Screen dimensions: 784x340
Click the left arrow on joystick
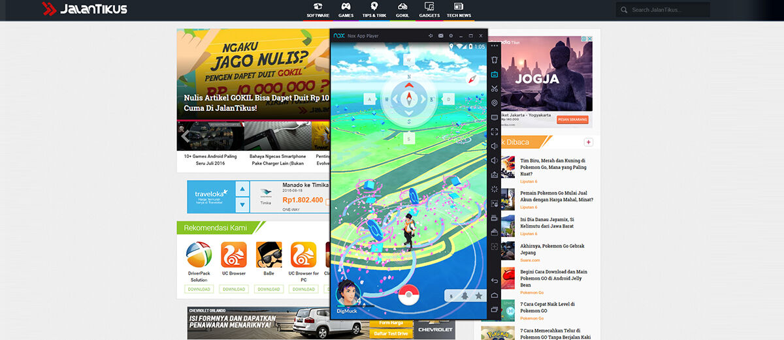(x=395, y=99)
